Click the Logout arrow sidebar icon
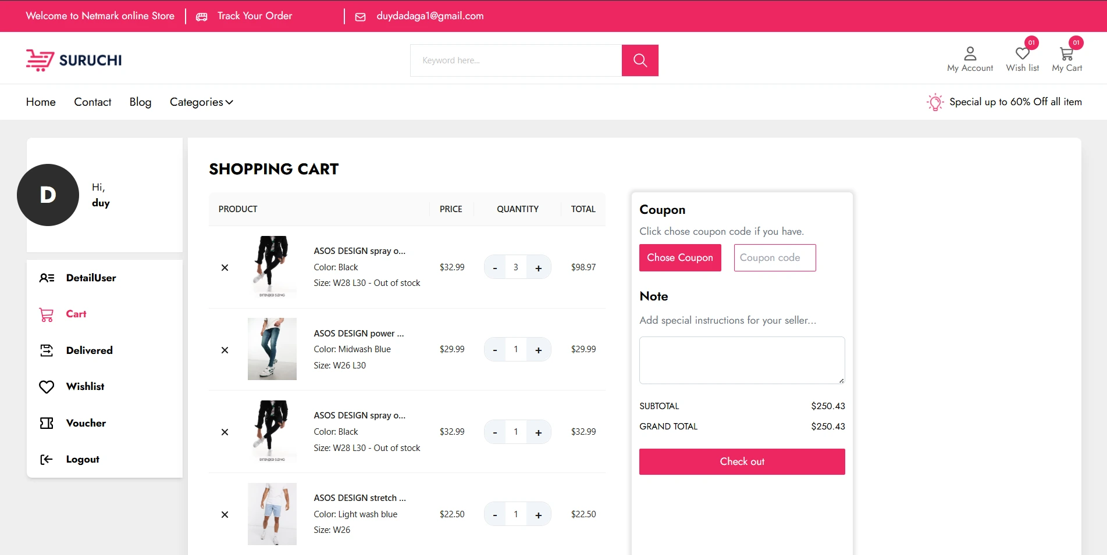The height and width of the screenshot is (555, 1107). [47, 460]
